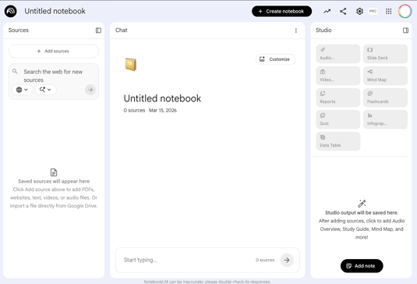
Task: Open the settings gear icon
Action: 359,11
